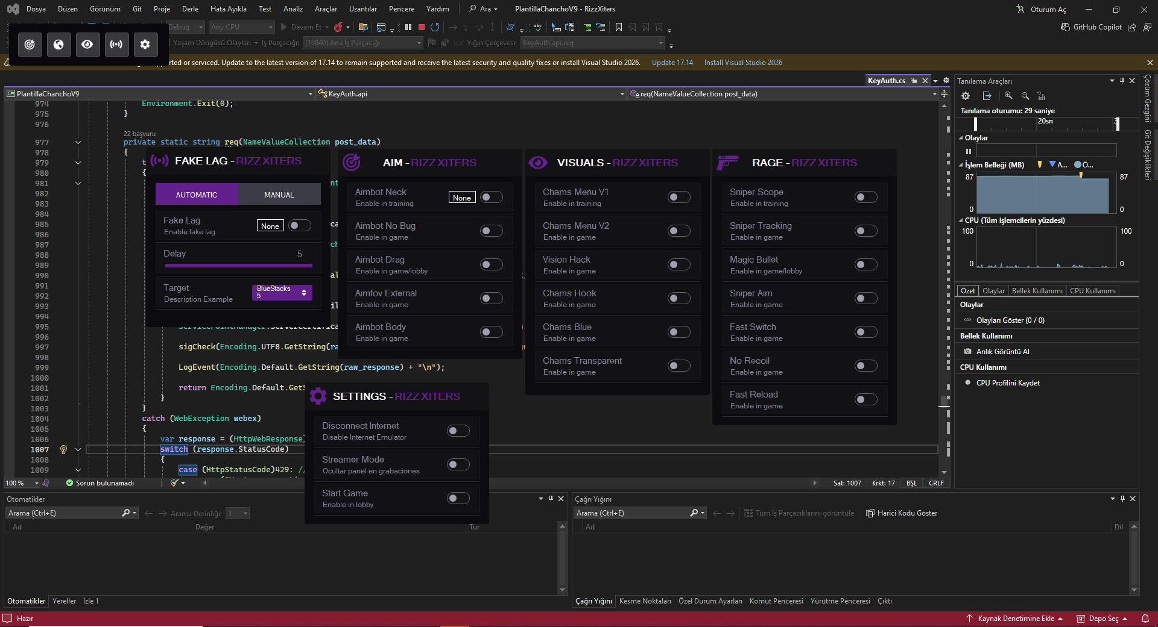Click the bar-chart reset view icon in diagnostics
The height and width of the screenshot is (627, 1158).
(x=1042, y=96)
